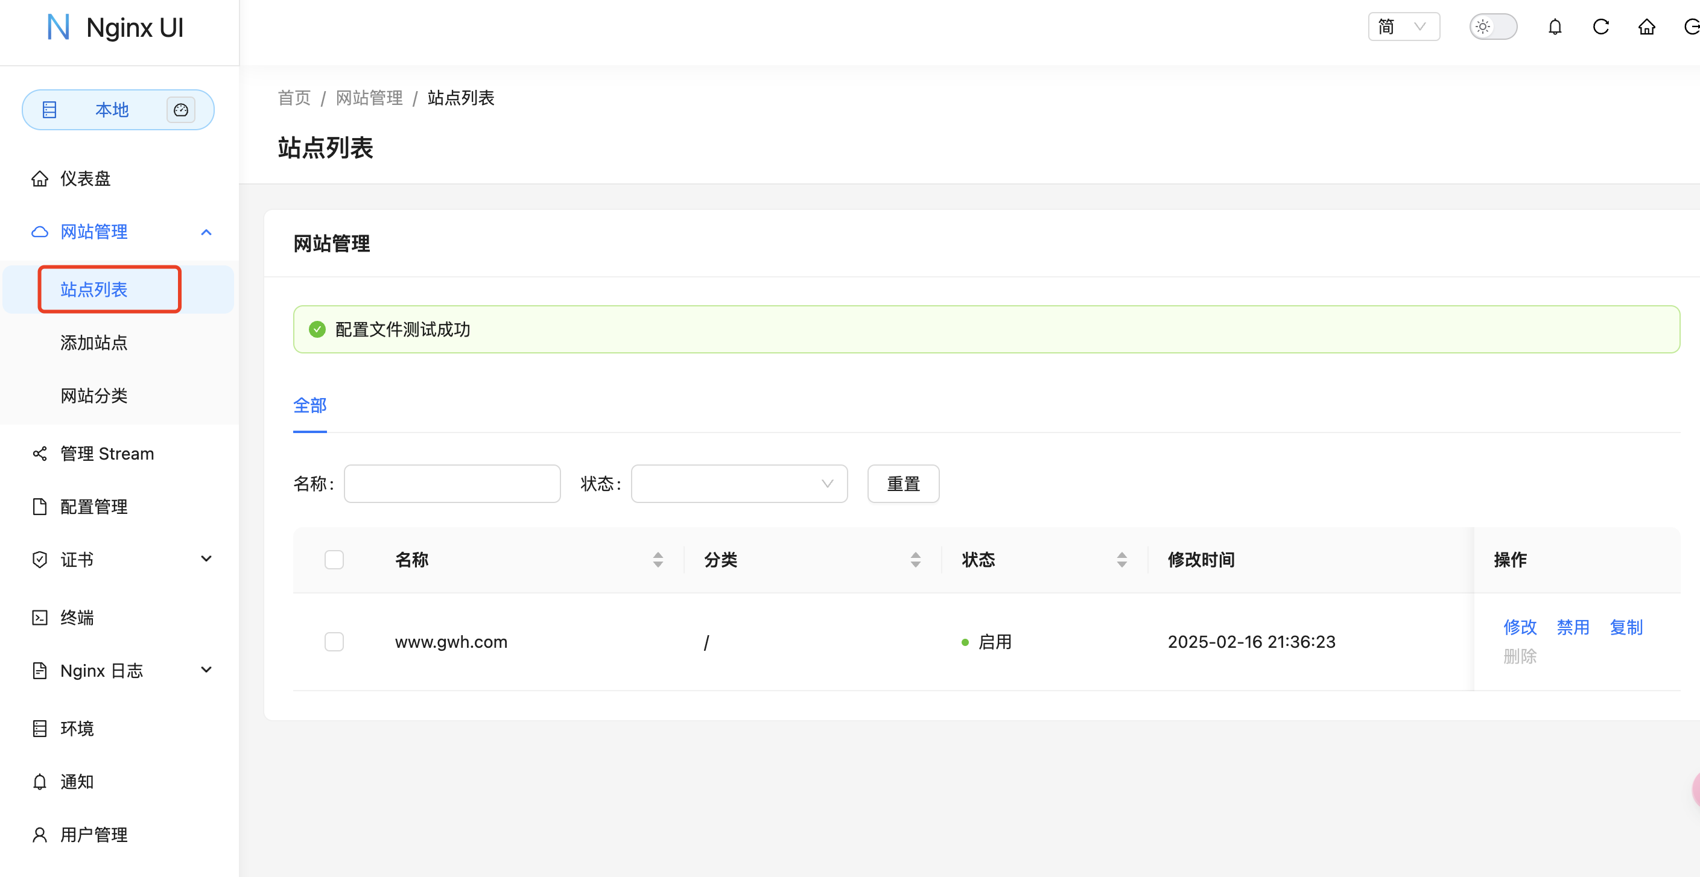Click the home icon in top bar
Image resolution: width=1700 pixels, height=877 pixels.
[x=1646, y=27]
